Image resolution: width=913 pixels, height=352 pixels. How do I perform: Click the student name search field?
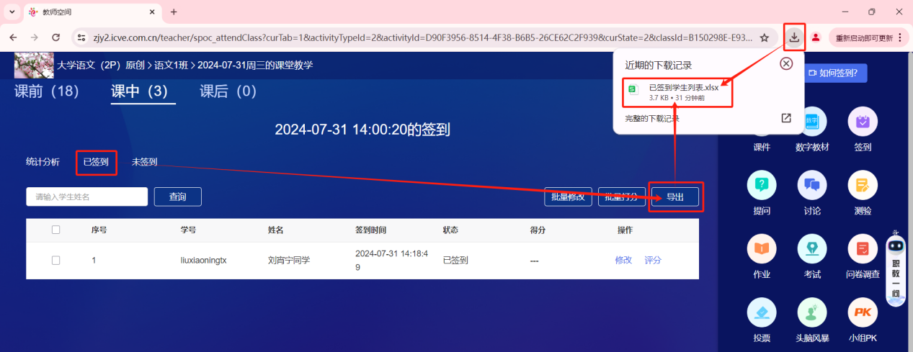pyautogui.click(x=87, y=197)
